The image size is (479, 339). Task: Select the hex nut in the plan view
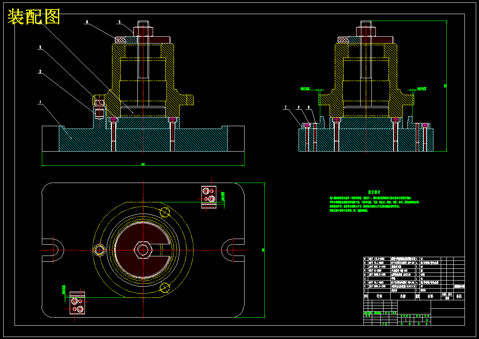143,250
